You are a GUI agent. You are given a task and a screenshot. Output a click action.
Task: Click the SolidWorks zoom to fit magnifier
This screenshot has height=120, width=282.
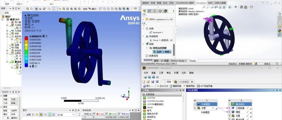pyautogui.click(x=204, y=7)
